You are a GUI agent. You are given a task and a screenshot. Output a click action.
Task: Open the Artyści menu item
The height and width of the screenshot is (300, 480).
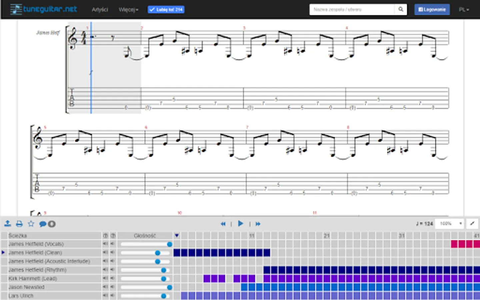pos(100,10)
